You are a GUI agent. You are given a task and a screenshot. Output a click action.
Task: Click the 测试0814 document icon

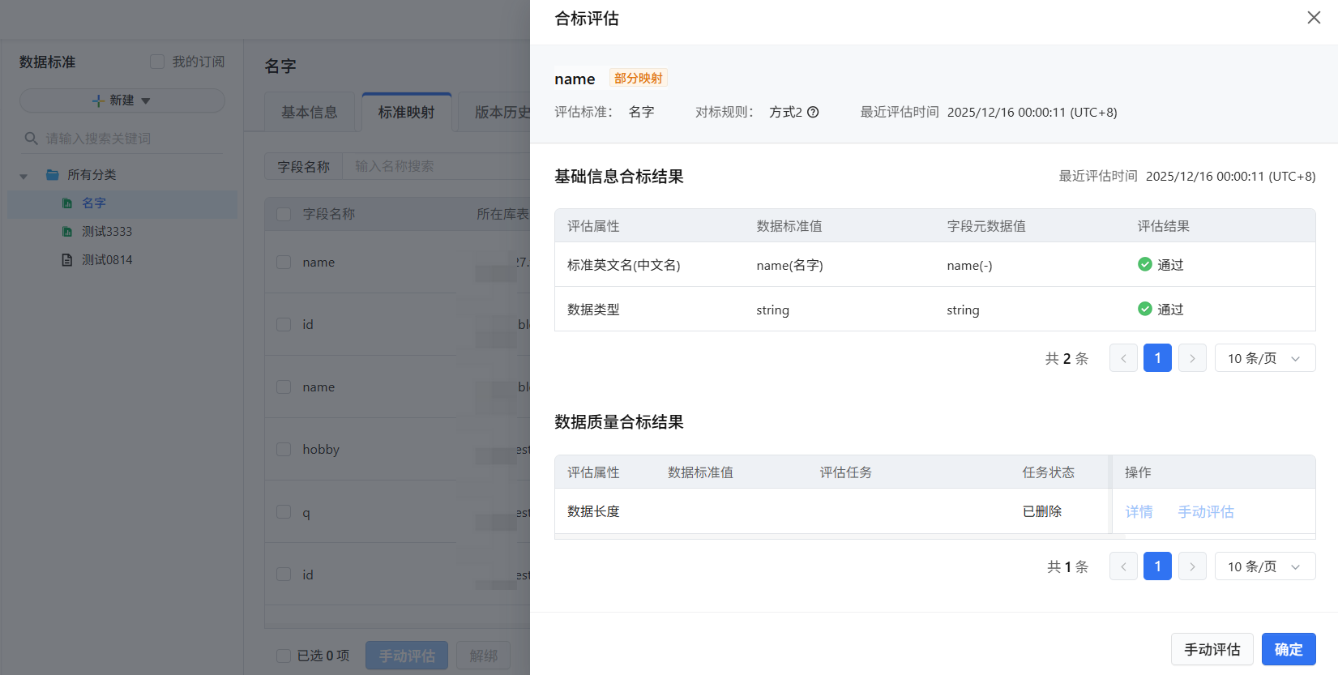(x=67, y=260)
